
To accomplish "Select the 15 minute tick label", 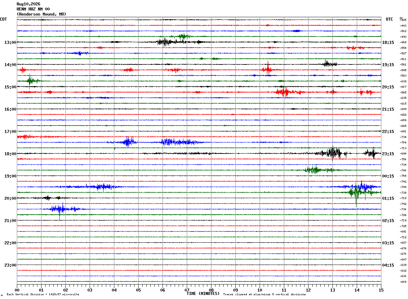I will [381, 290].
